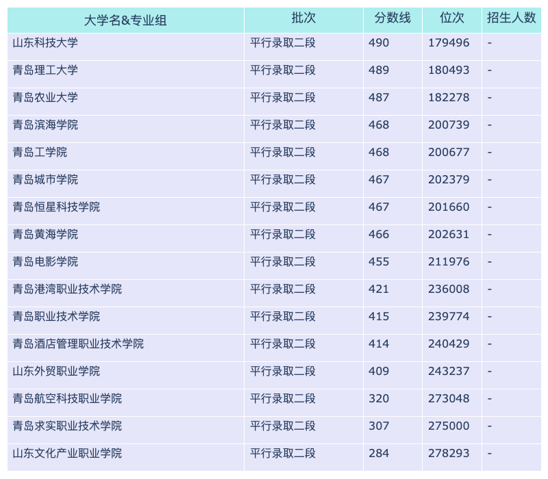Click rank value 236008
The image size is (548, 479).
[x=449, y=289]
